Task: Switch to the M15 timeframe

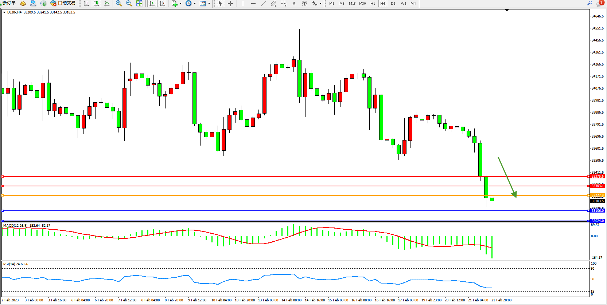Action: pyautogui.click(x=352, y=4)
